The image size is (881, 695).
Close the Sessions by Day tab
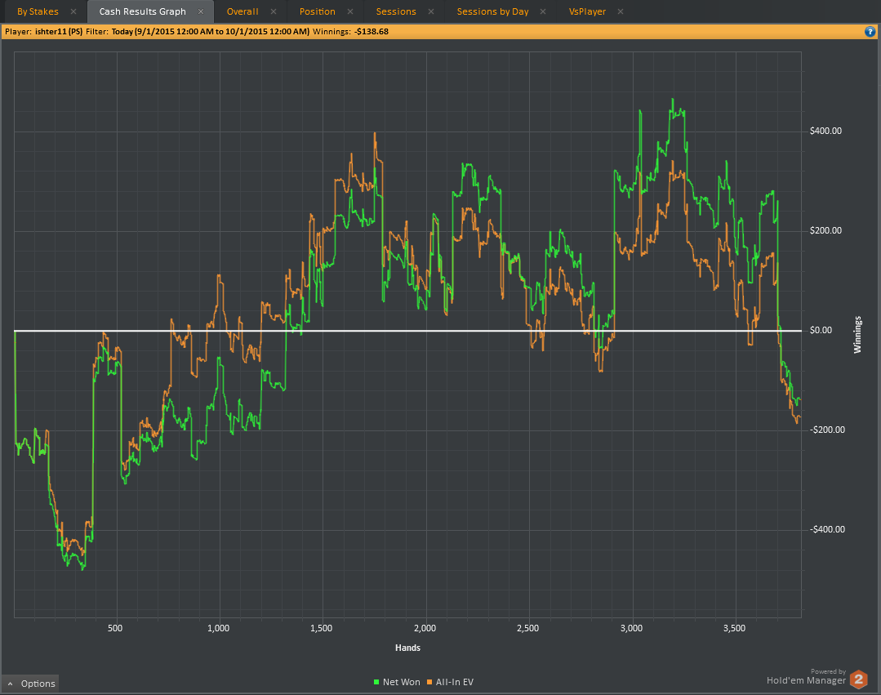543,11
